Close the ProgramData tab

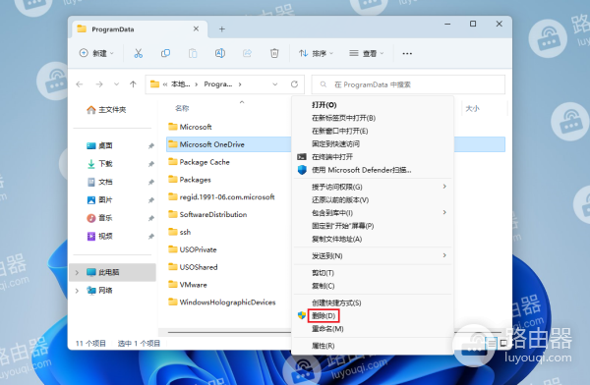click(x=196, y=28)
